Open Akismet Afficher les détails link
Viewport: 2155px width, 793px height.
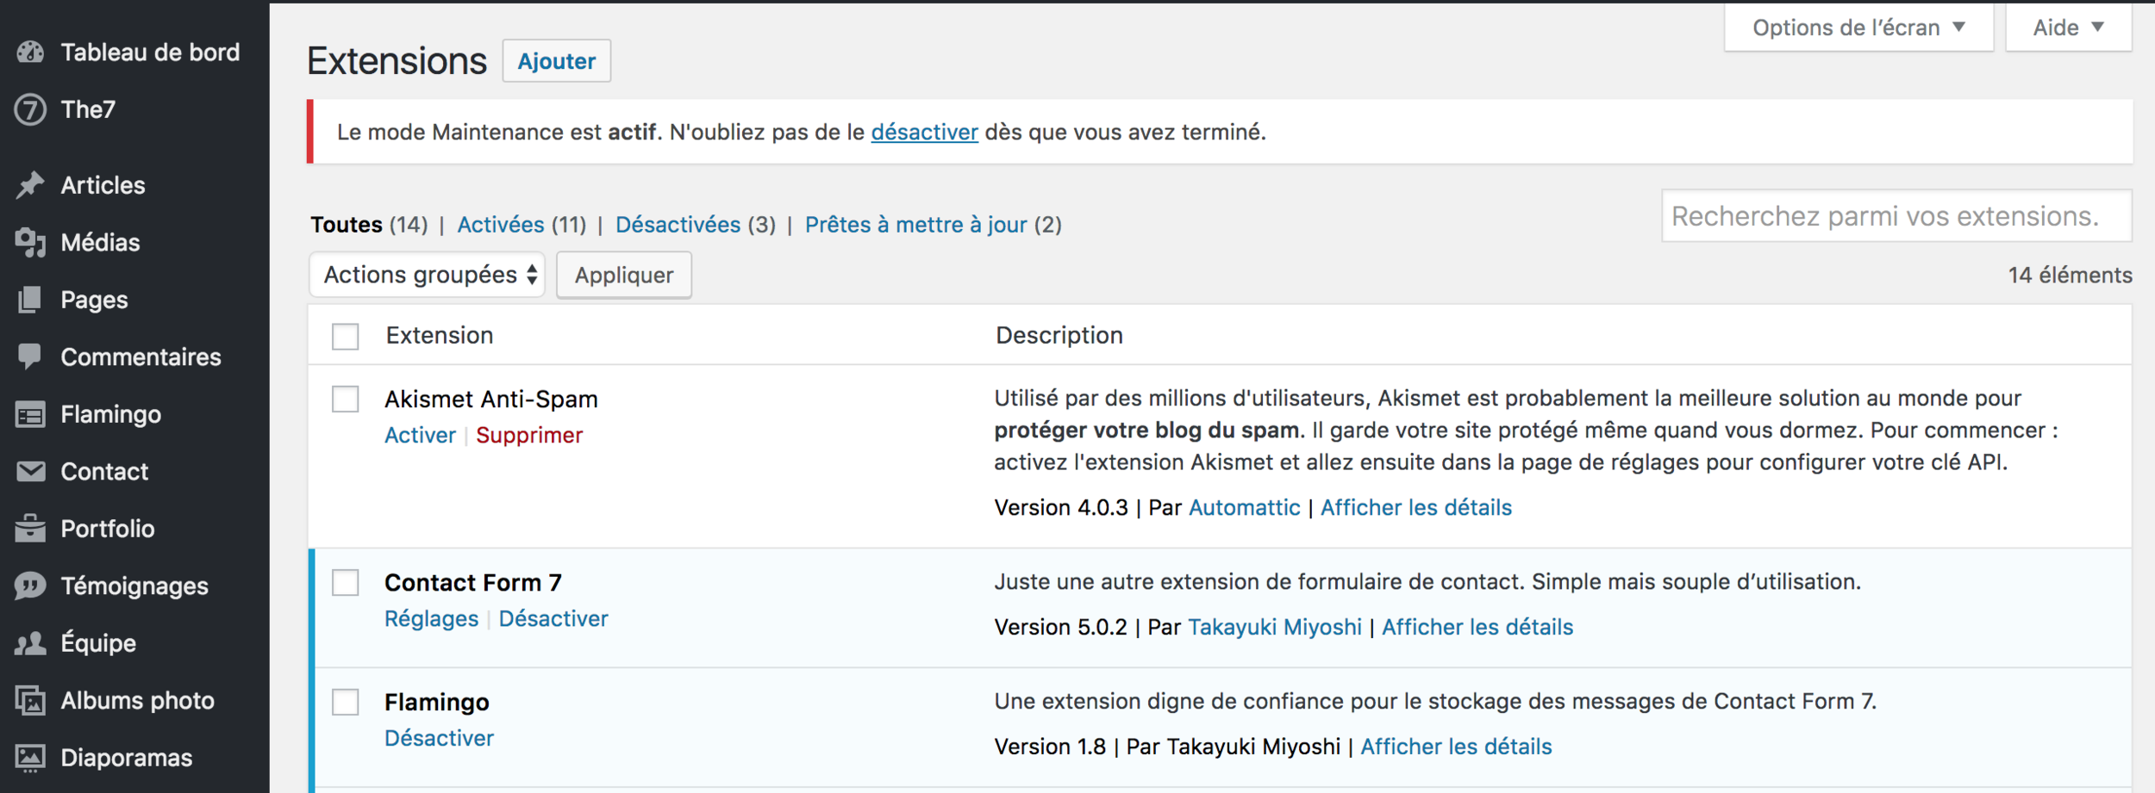1416,507
